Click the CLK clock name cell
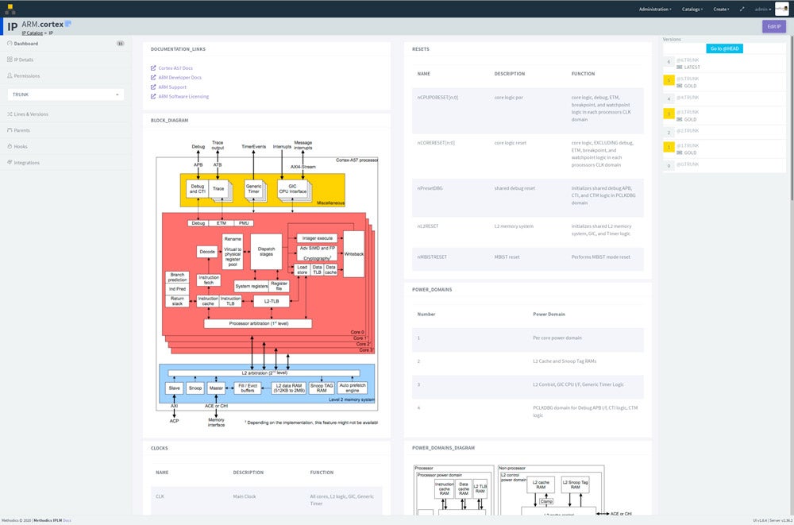794x525 pixels. 160,496
